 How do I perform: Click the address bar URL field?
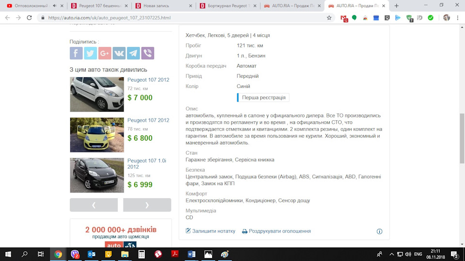pyautogui.click(x=186, y=18)
